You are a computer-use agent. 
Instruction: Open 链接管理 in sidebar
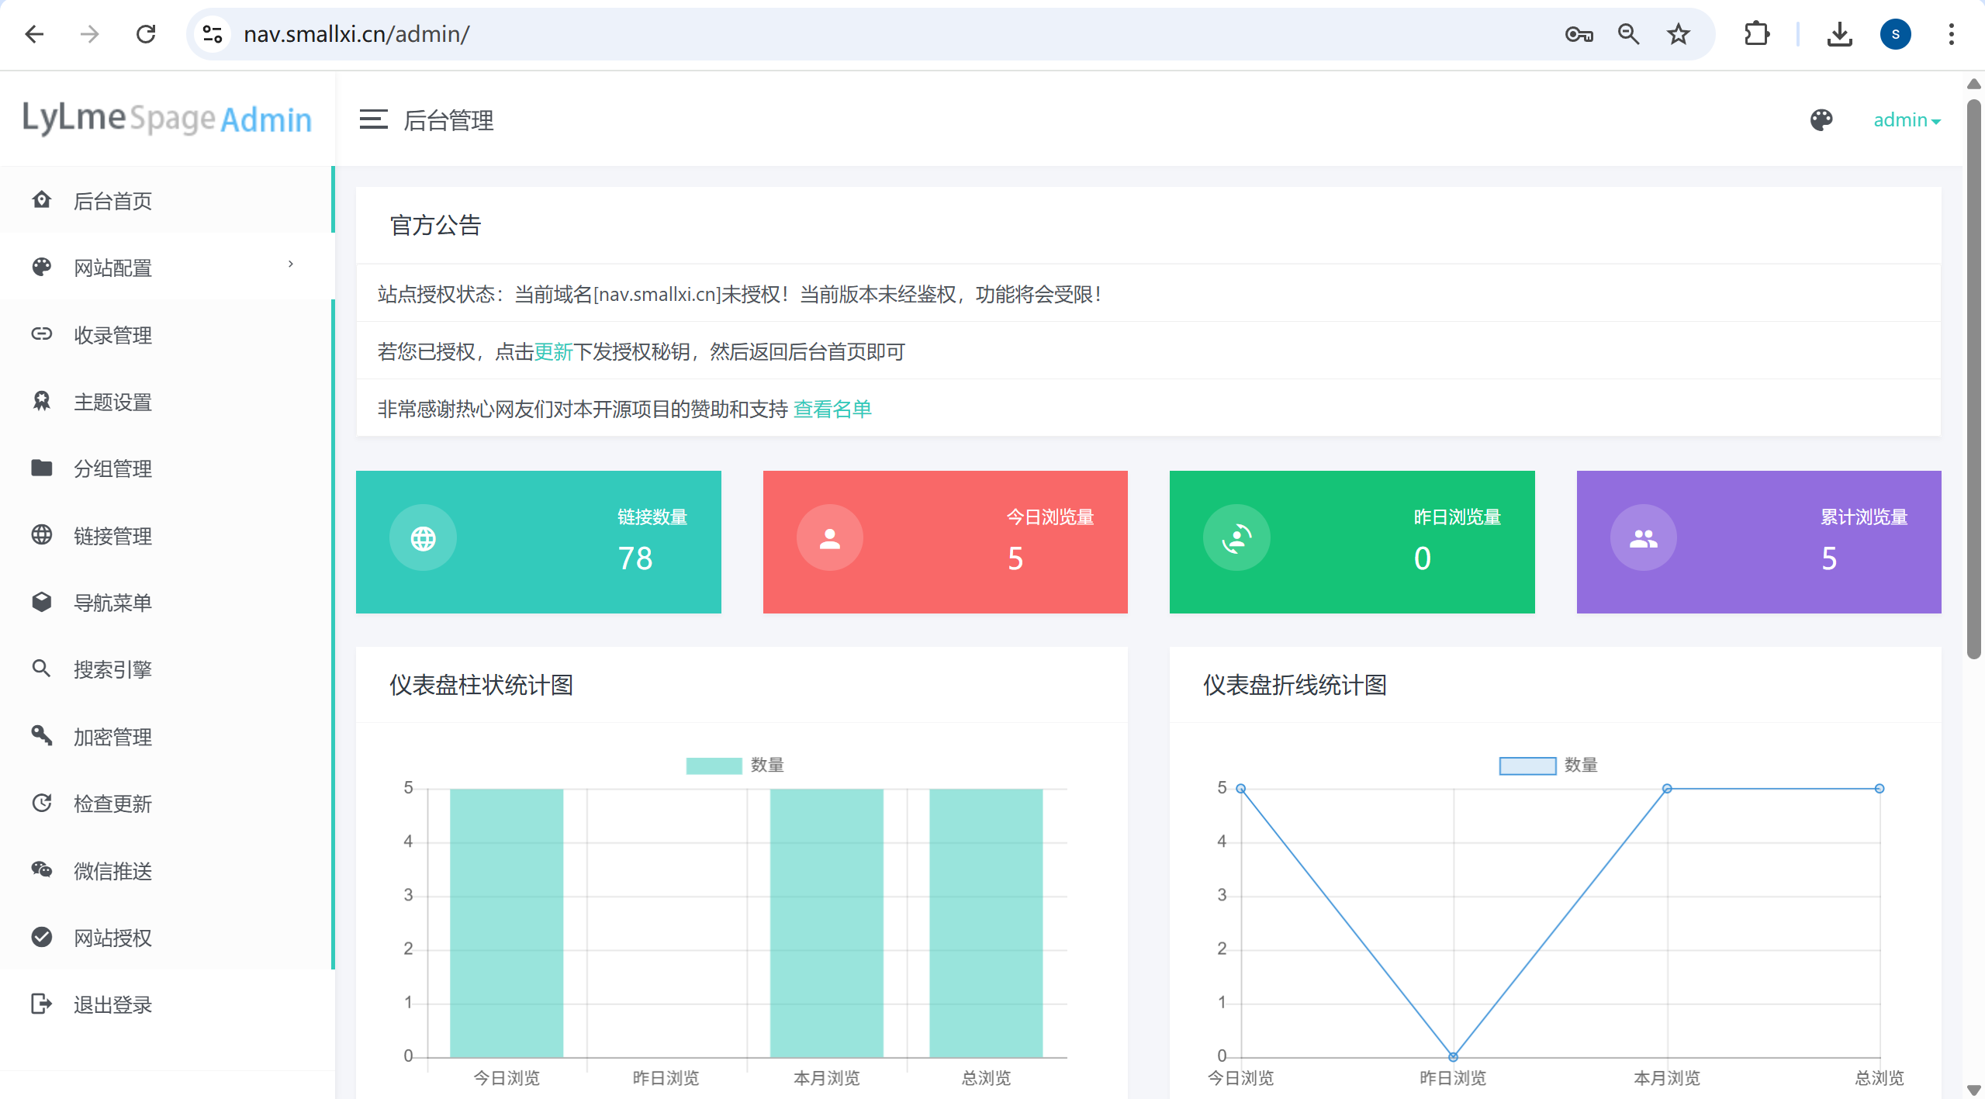coord(112,536)
